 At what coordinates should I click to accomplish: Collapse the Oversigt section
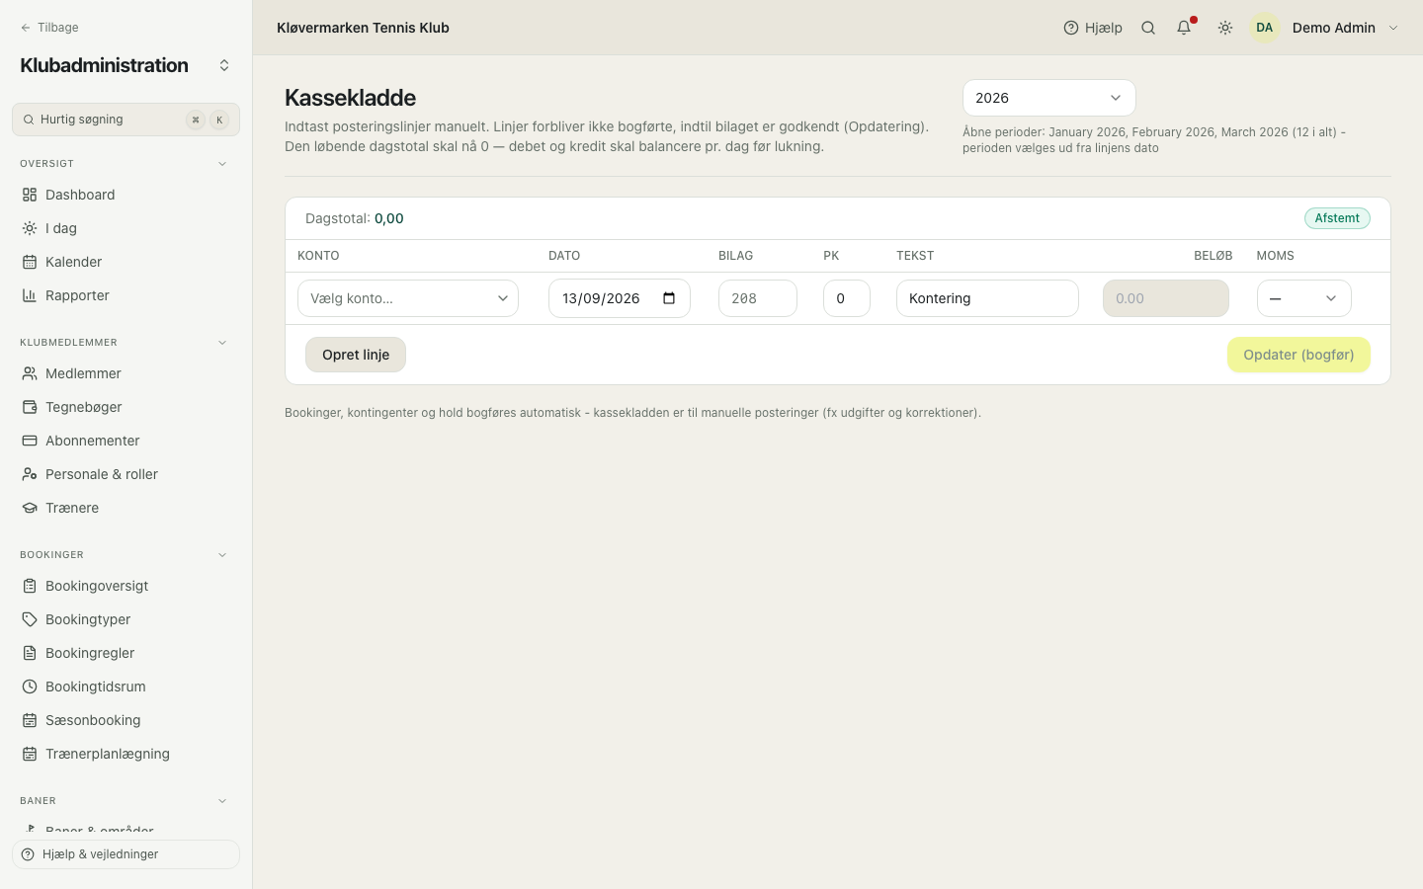(x=222, y=164)
